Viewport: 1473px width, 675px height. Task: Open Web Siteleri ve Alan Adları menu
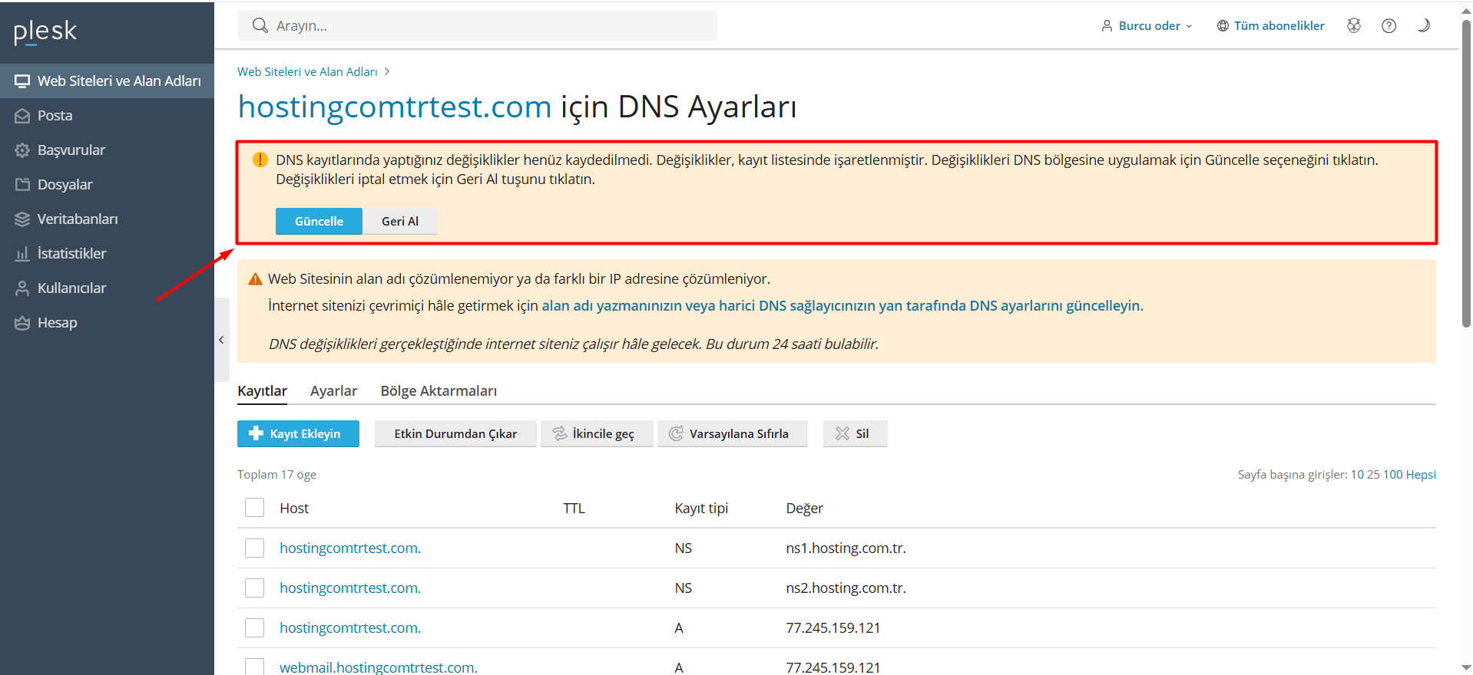(107, 81)
